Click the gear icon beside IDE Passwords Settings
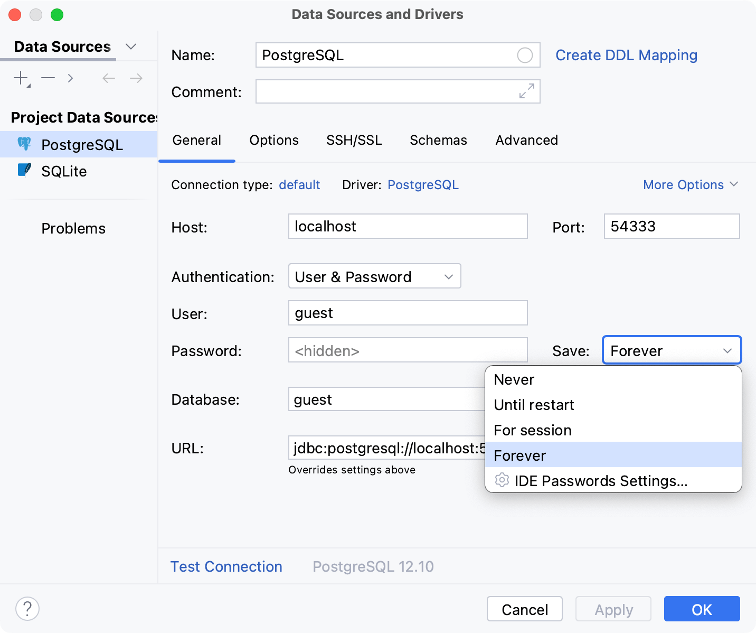The width and height of the screenshot is (756, 633). tap(501, 480)
